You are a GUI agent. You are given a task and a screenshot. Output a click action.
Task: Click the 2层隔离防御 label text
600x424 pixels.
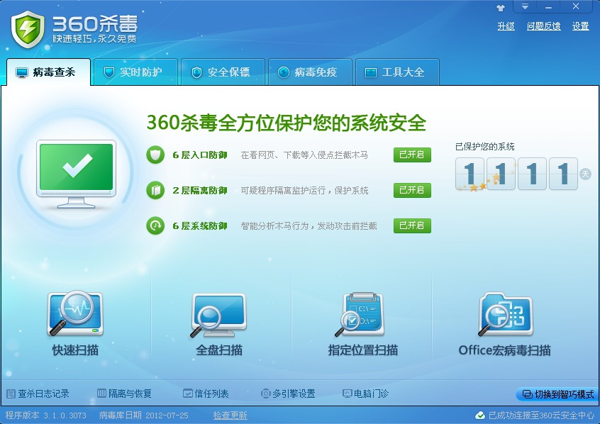tap(200, 190)
